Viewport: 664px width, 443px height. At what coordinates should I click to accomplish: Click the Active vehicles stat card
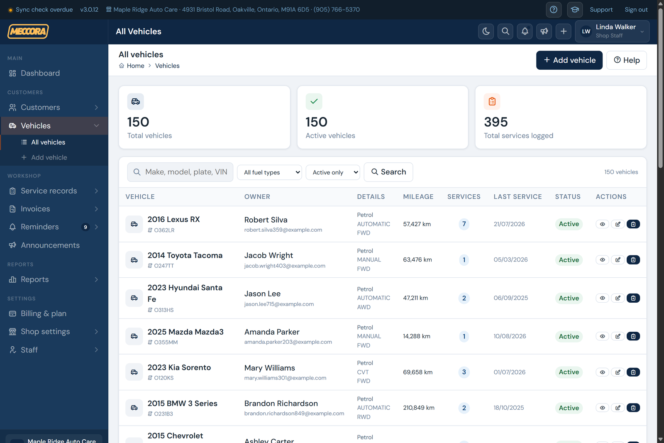click(x=383, y=117)
